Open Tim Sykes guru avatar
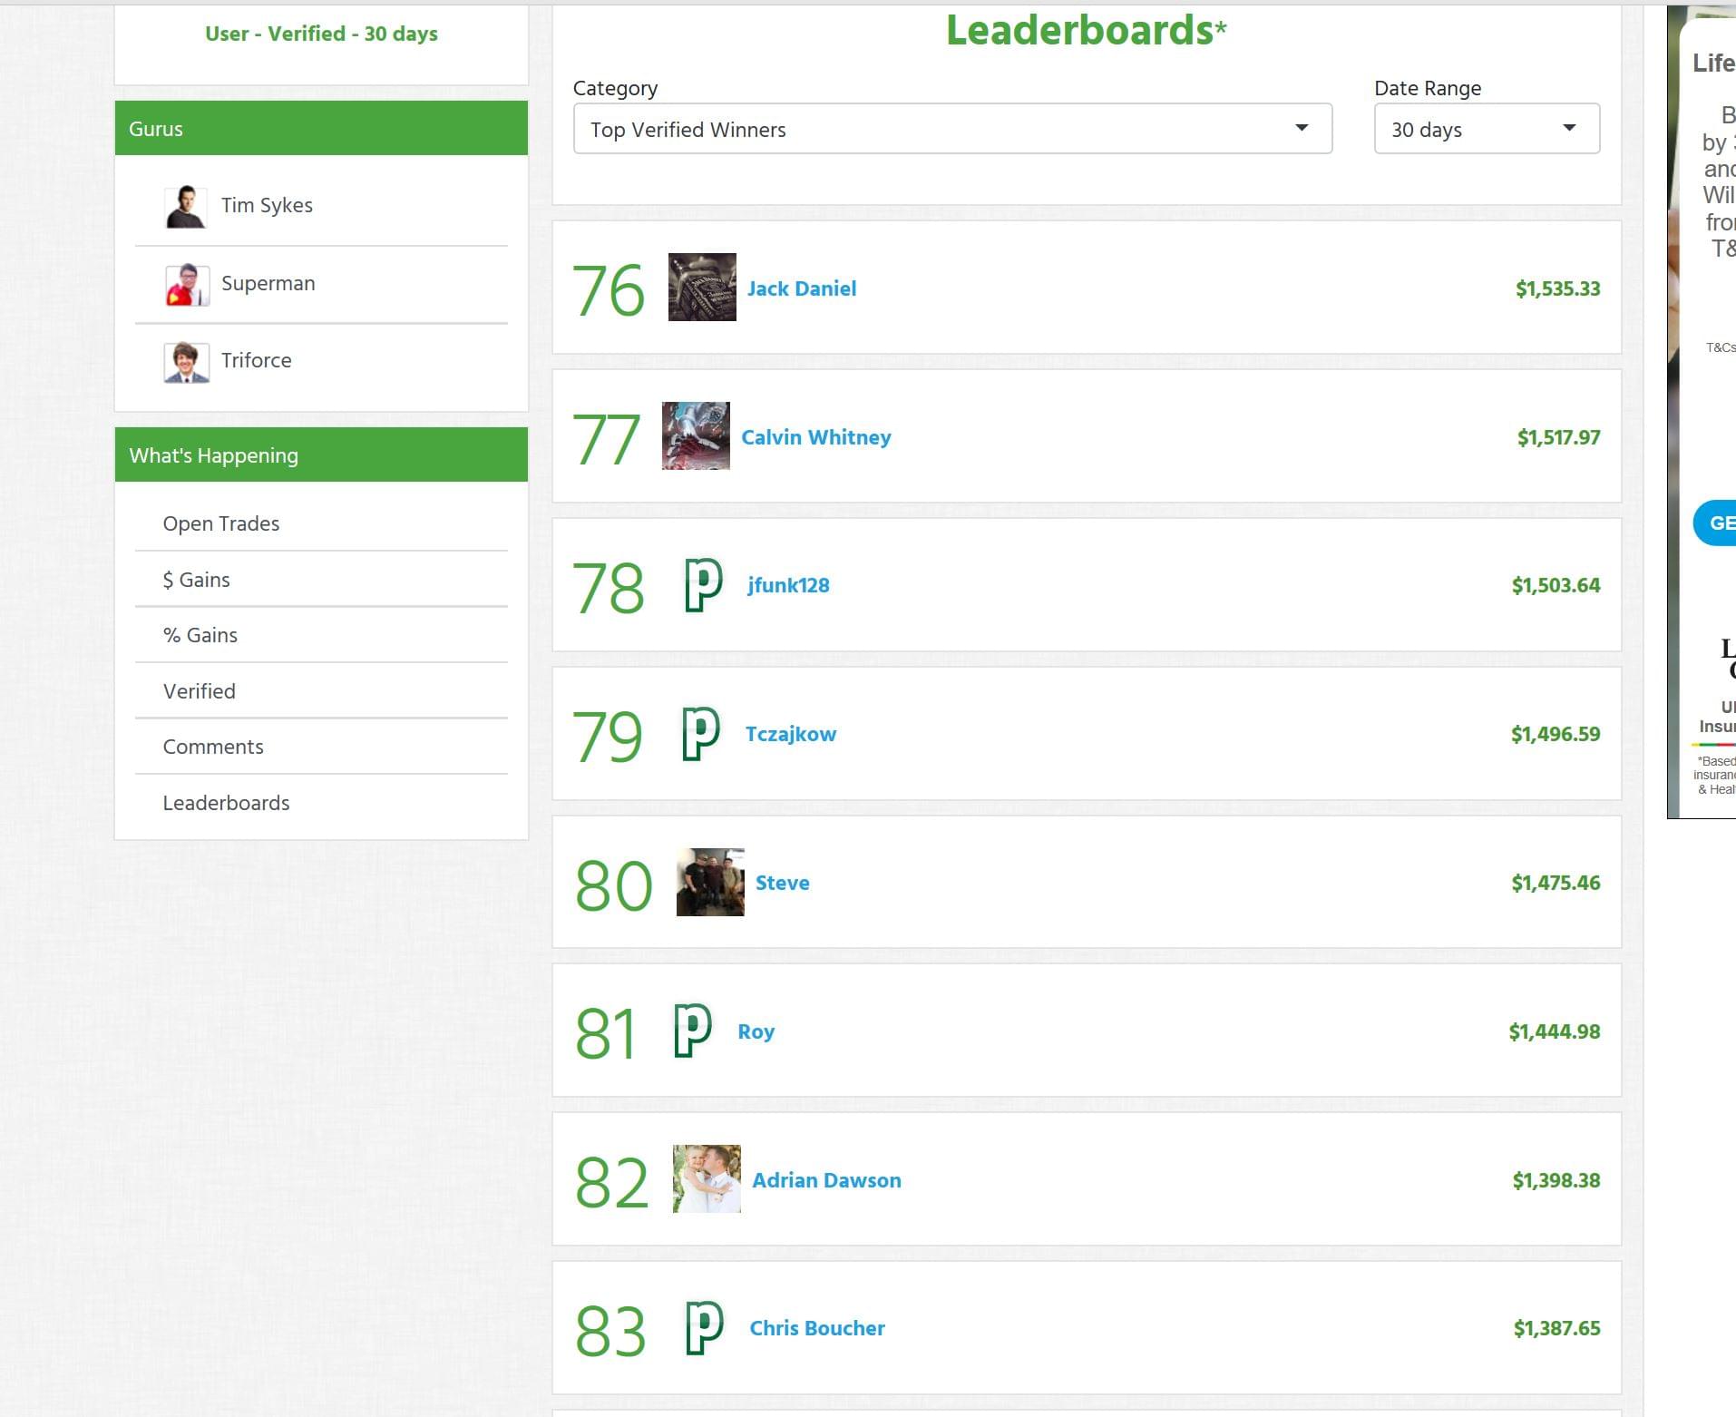This screenshot has width=1736, height=1417. pyautogui.click(x=186, y=206)
